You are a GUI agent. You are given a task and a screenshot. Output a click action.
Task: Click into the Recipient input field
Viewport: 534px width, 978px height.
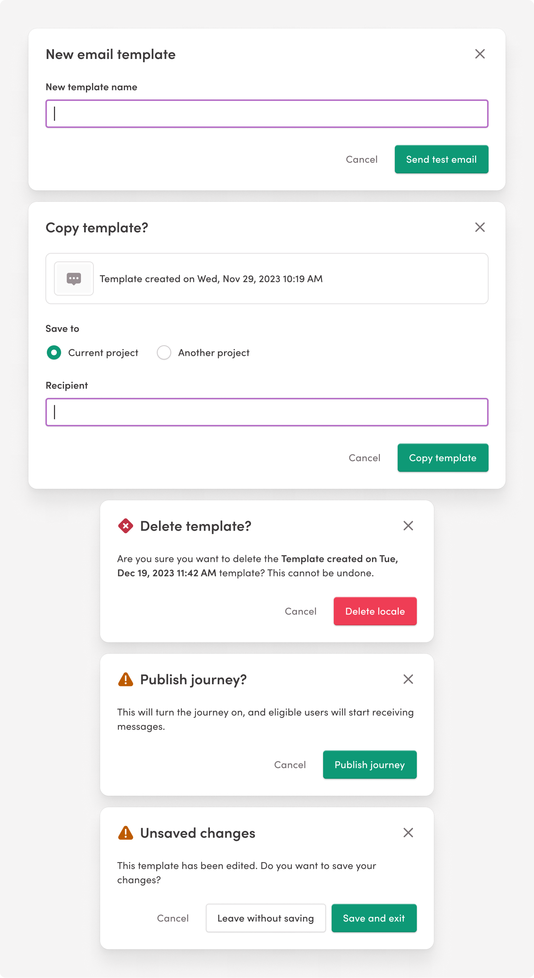[267, 412]
